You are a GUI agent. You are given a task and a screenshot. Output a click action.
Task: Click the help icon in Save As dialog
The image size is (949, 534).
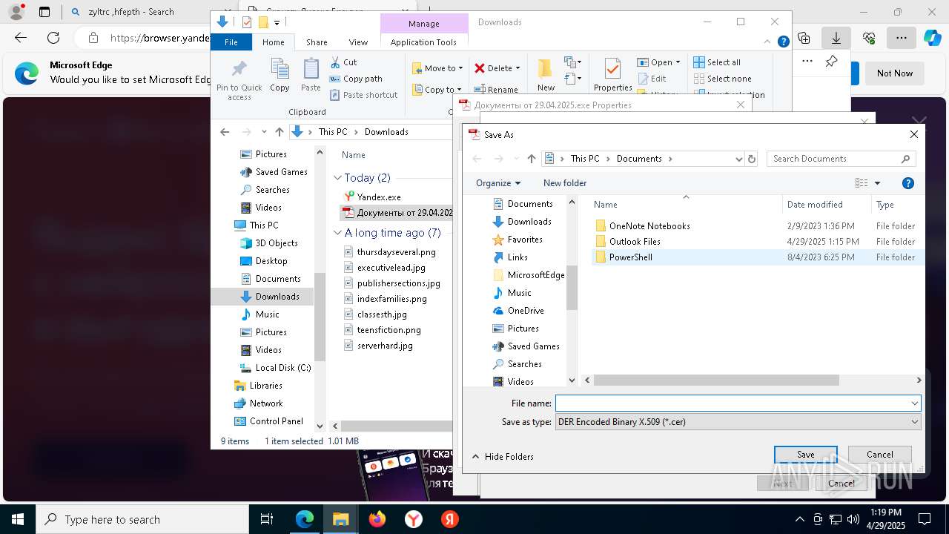tap(907, 183)
